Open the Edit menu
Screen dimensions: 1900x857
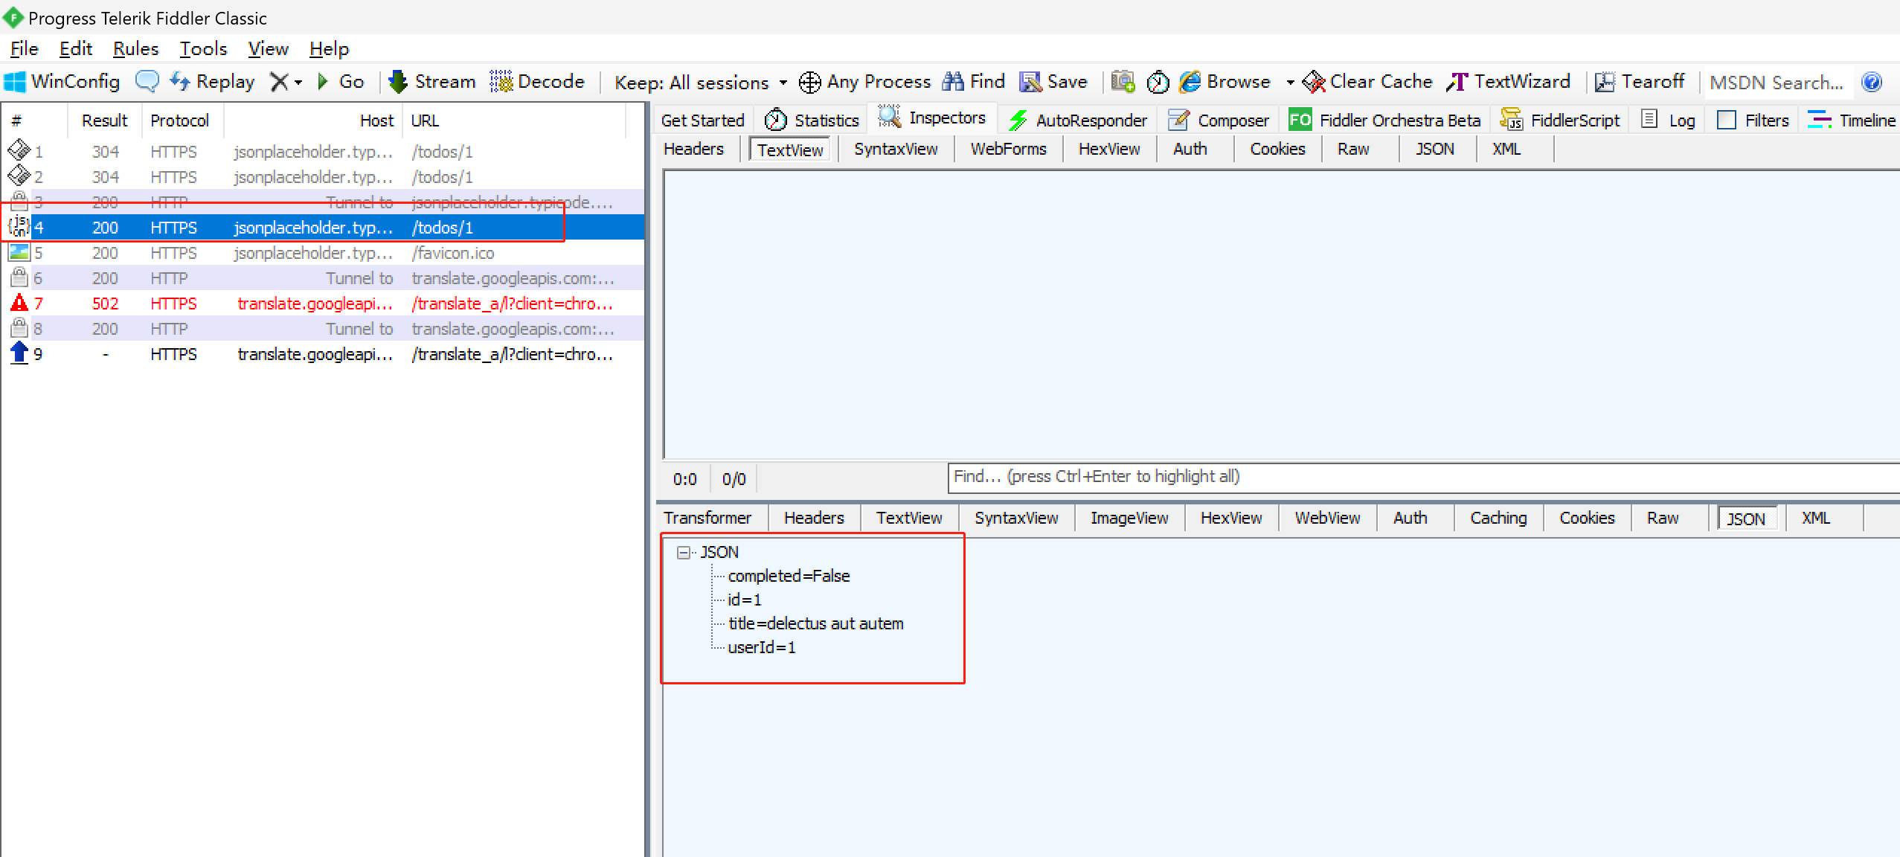click(x=75, y=49)
